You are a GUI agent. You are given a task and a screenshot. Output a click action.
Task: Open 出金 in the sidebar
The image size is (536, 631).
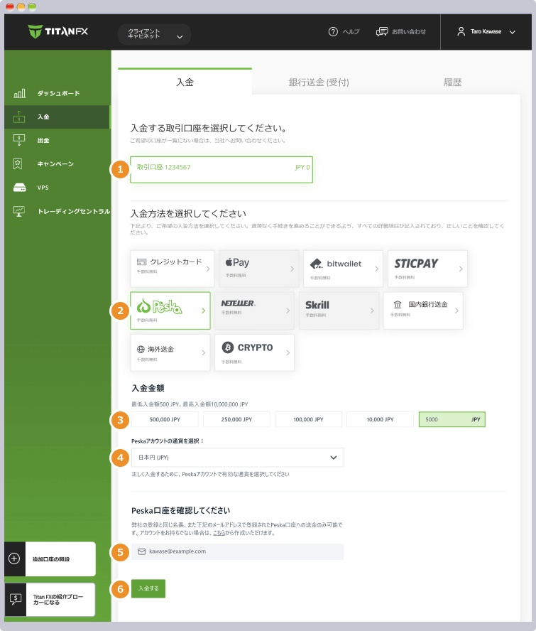pos(57,141)
